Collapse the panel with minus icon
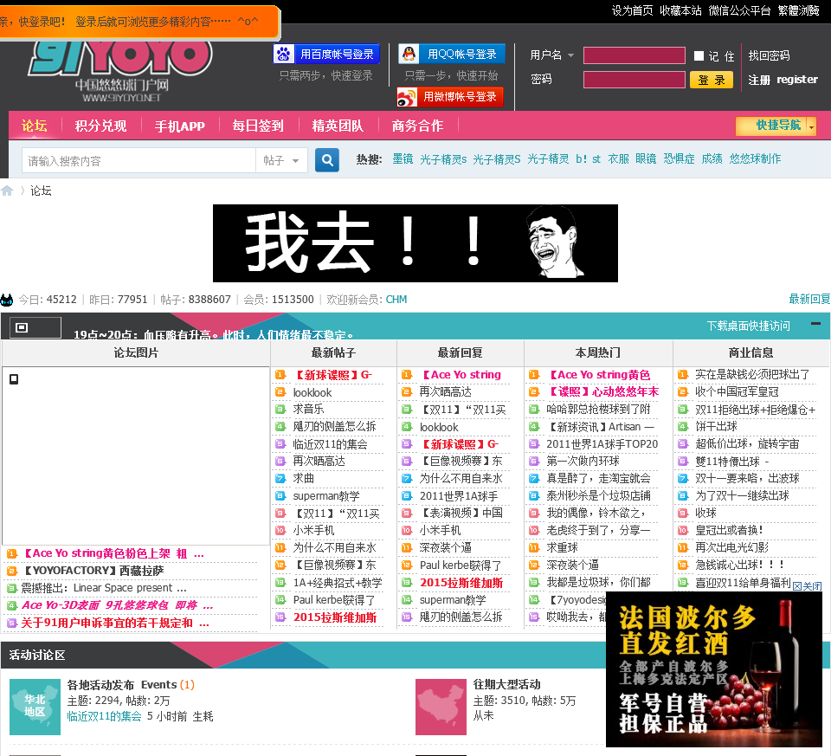The width and height of the screenshot is (831, 756). pyautogui.click(x=815, y=324)
